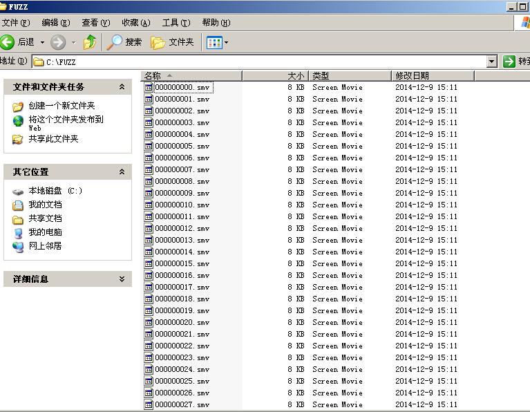Select file 000000014.smv

pos(182,252)
